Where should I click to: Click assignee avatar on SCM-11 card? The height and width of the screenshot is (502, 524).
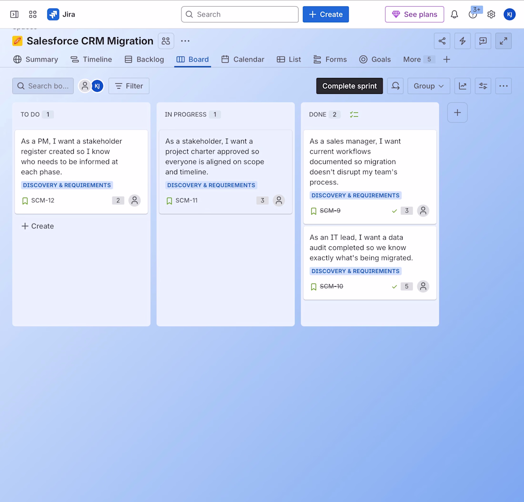[279, 201]
